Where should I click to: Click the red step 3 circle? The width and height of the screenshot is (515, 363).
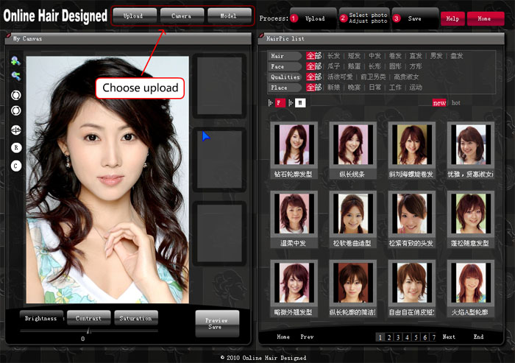397,18
